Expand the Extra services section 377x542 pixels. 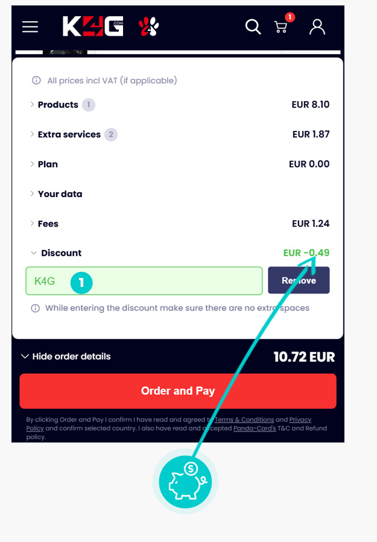tap(69, 134)
